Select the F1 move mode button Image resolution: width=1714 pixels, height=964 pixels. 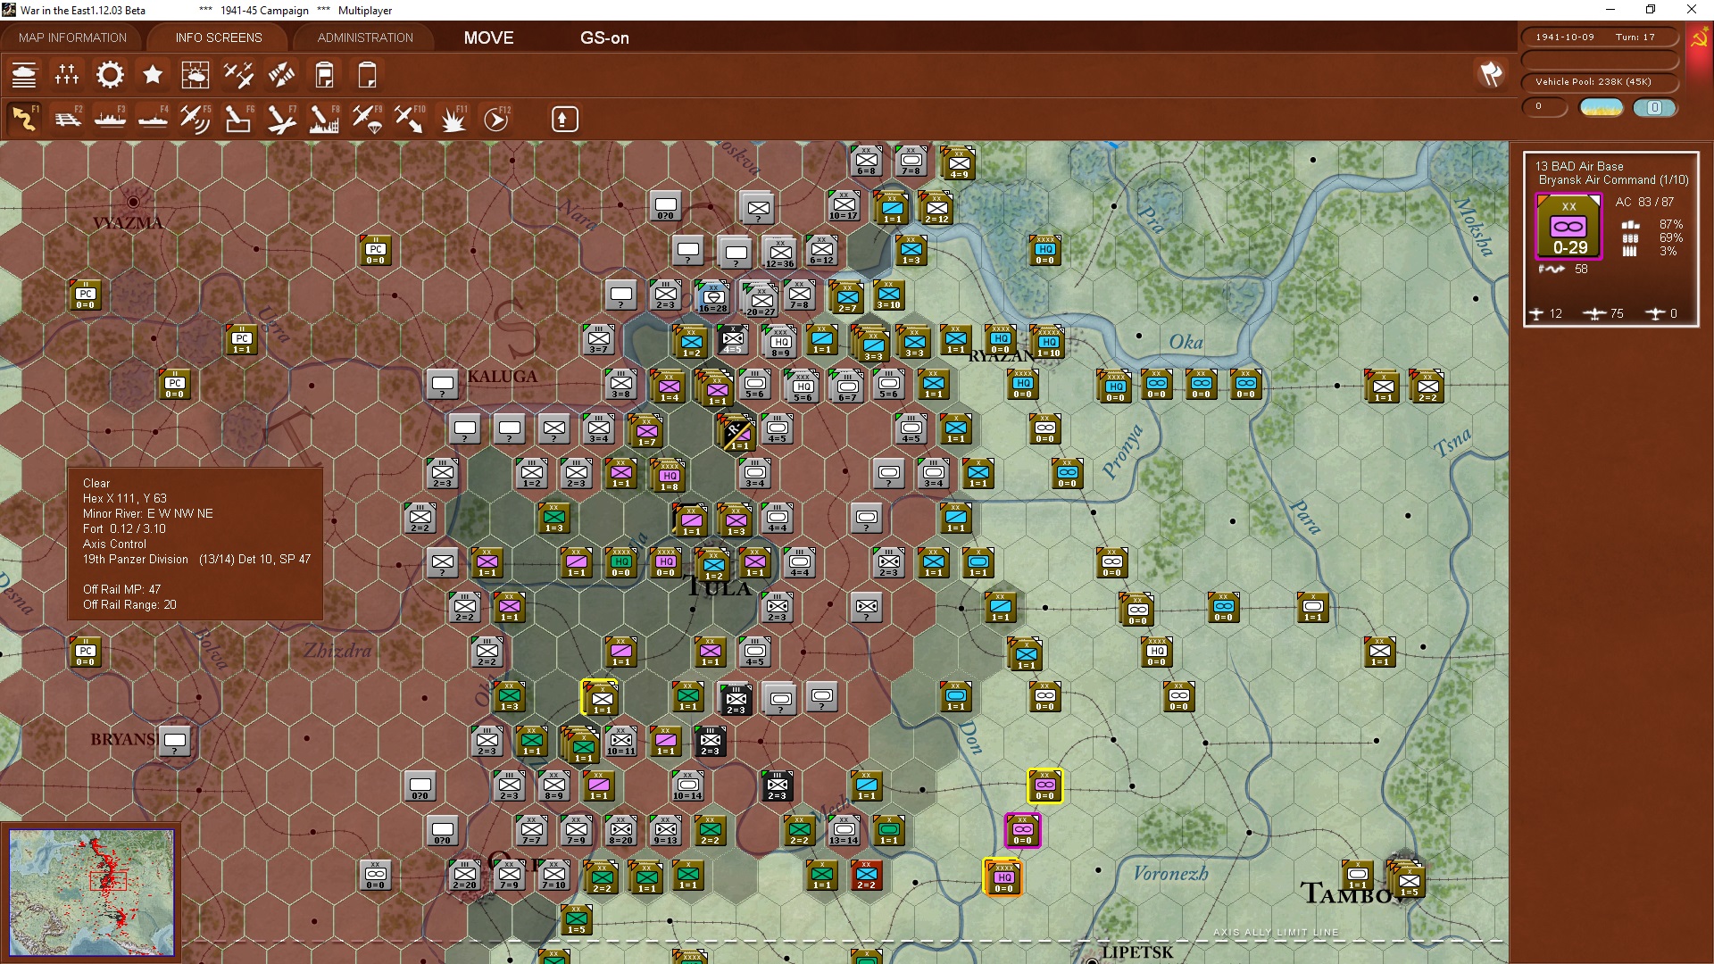click(24, 119)
